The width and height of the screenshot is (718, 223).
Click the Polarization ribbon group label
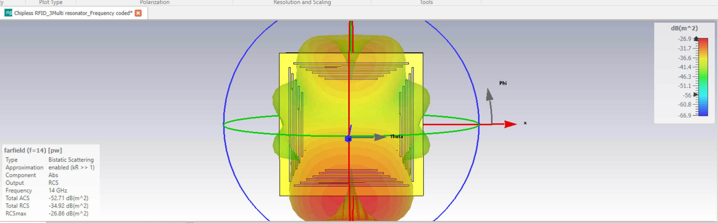tap(154, 3)
